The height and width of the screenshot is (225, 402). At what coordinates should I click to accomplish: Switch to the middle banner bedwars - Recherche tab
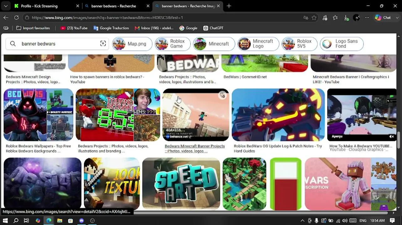117,6
